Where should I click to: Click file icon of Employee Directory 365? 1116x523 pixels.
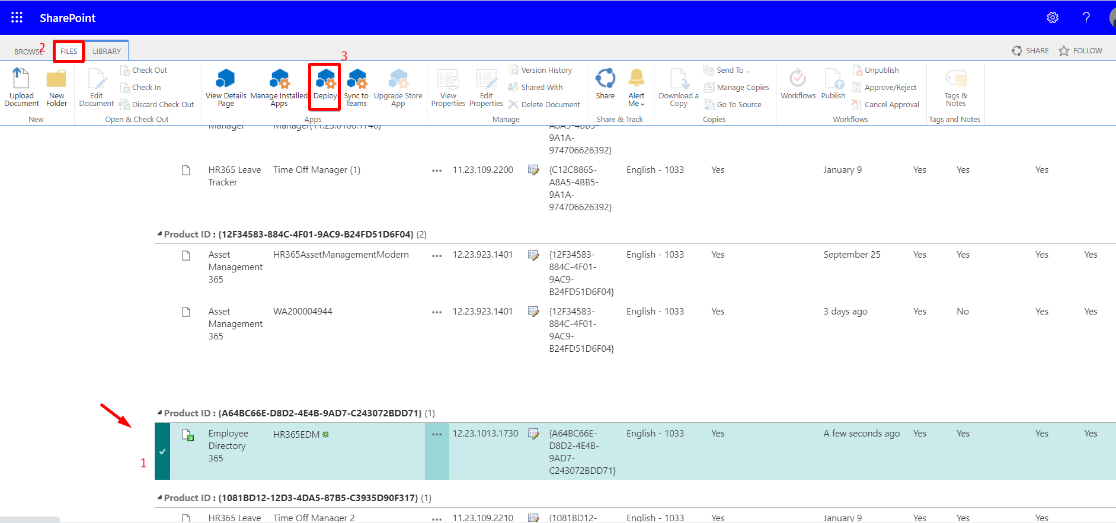coord(187,435)
